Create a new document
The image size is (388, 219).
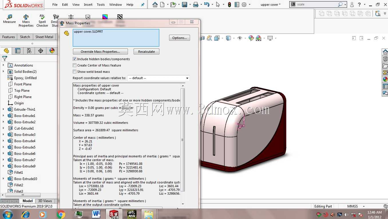click(x=162, y=5)
